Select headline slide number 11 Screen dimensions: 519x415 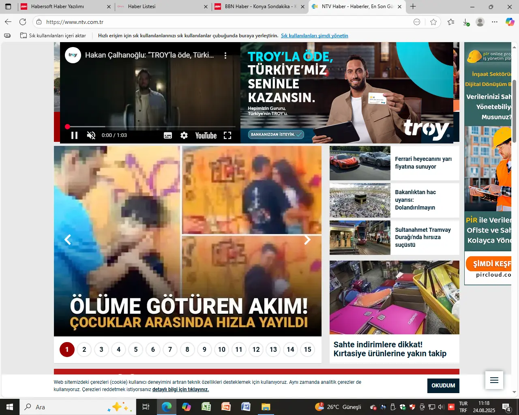click(239, 349)
